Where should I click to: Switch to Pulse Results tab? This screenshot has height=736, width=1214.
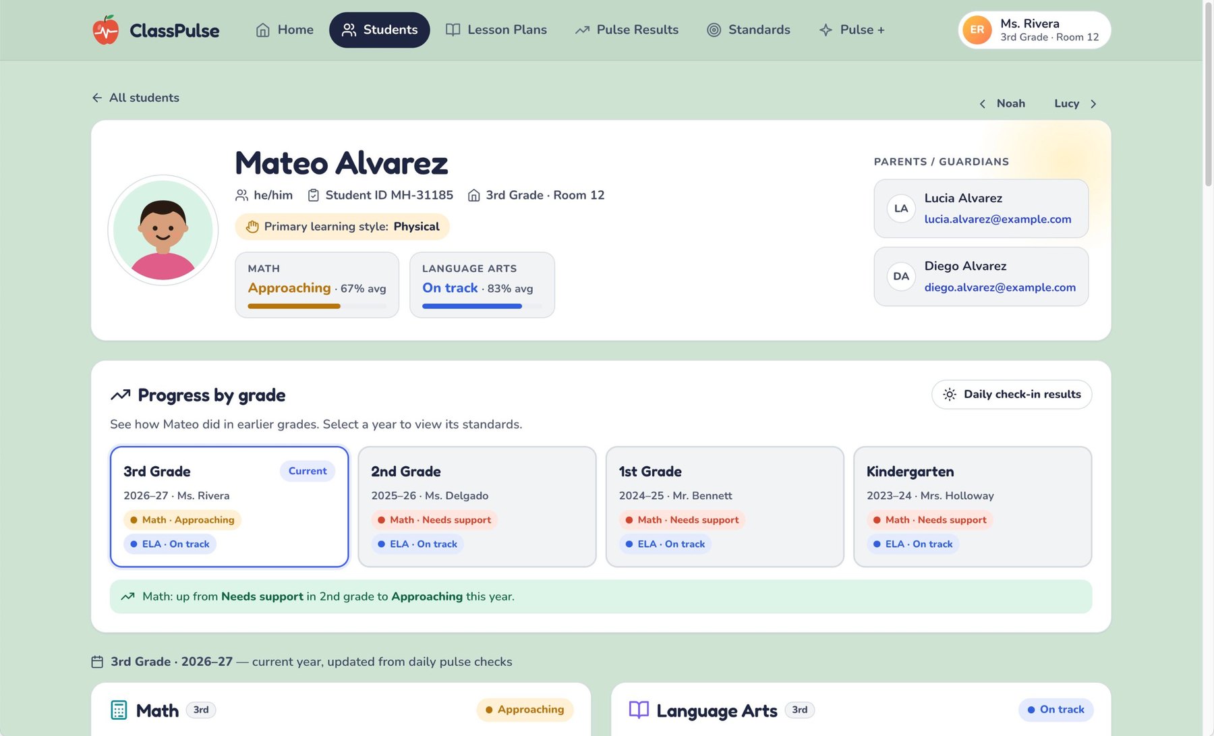627,30
